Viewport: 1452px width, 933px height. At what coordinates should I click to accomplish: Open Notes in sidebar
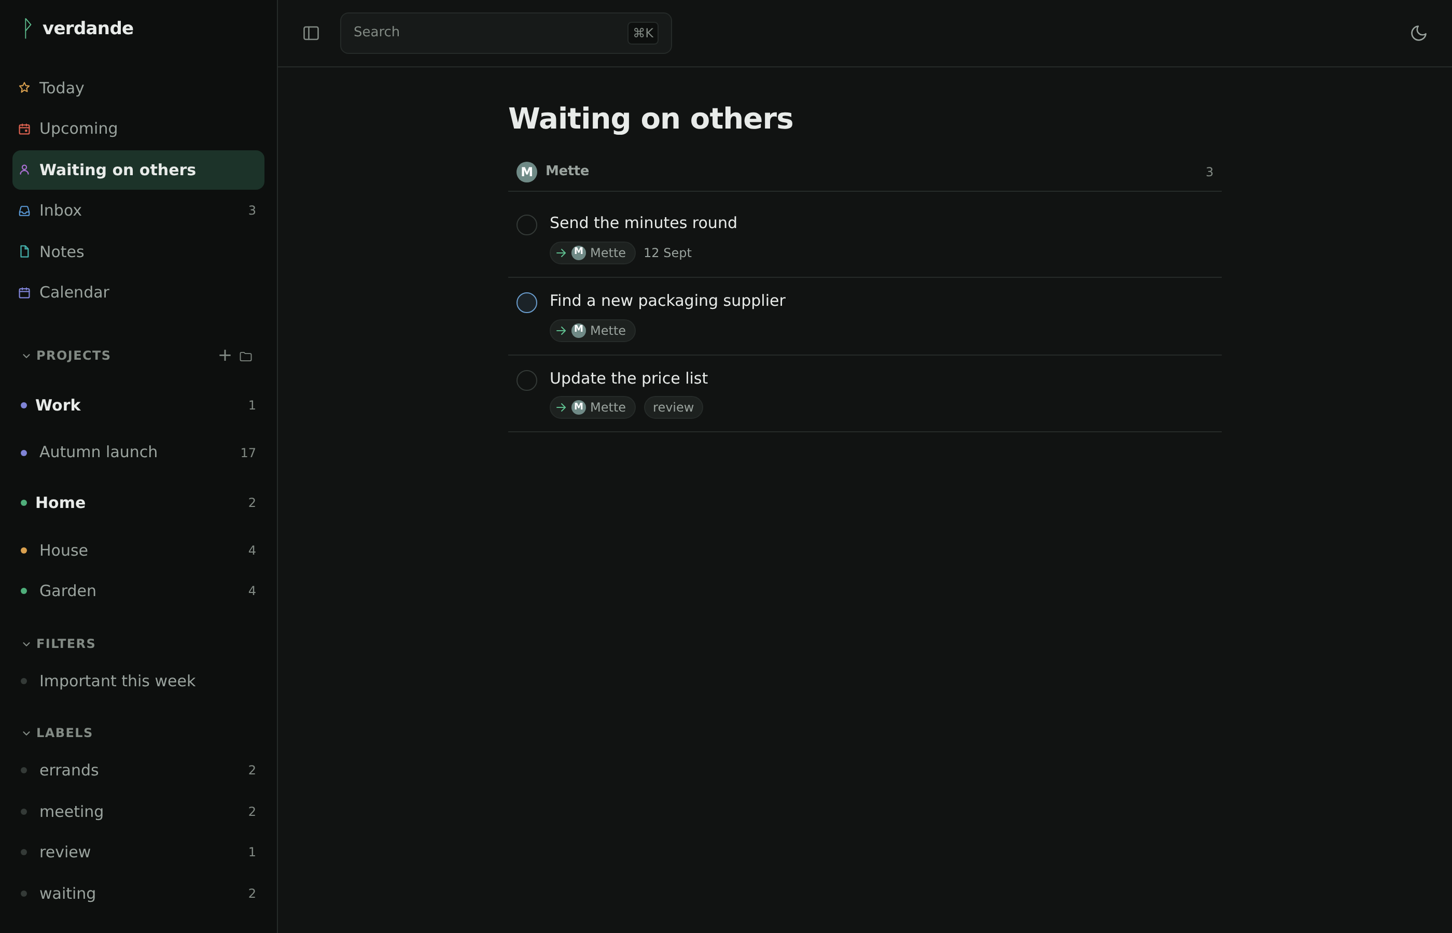coord(138,252)
